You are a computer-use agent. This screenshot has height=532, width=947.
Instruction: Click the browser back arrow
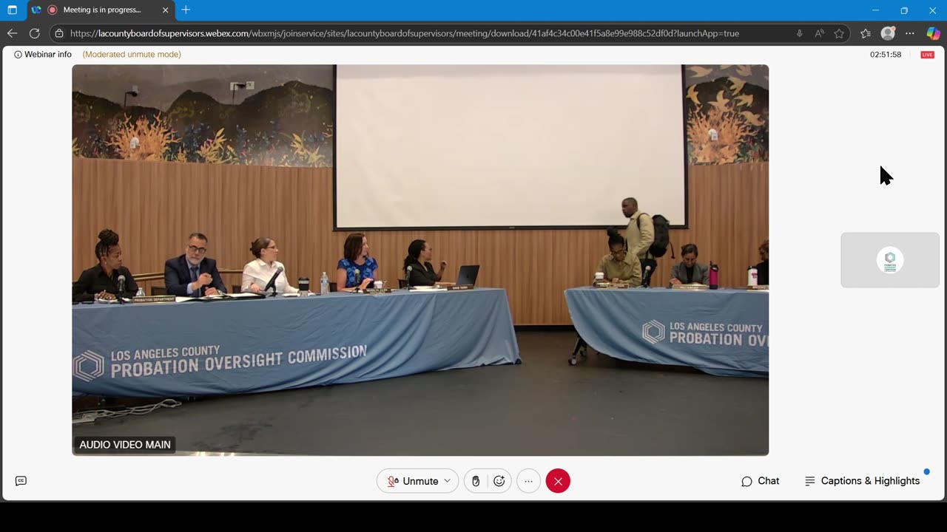(x=12, y=33)
